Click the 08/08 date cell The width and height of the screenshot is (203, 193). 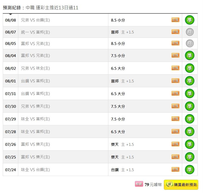tap(10, 20)
